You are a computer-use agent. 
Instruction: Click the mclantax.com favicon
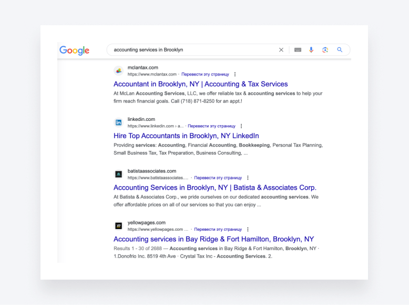click(x=119, y=71)
